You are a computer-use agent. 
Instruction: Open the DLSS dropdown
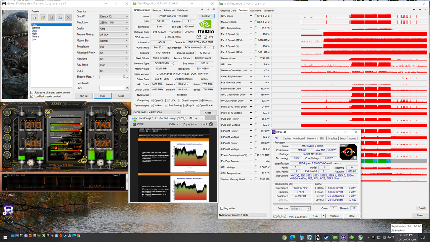[x=114, y=71]
